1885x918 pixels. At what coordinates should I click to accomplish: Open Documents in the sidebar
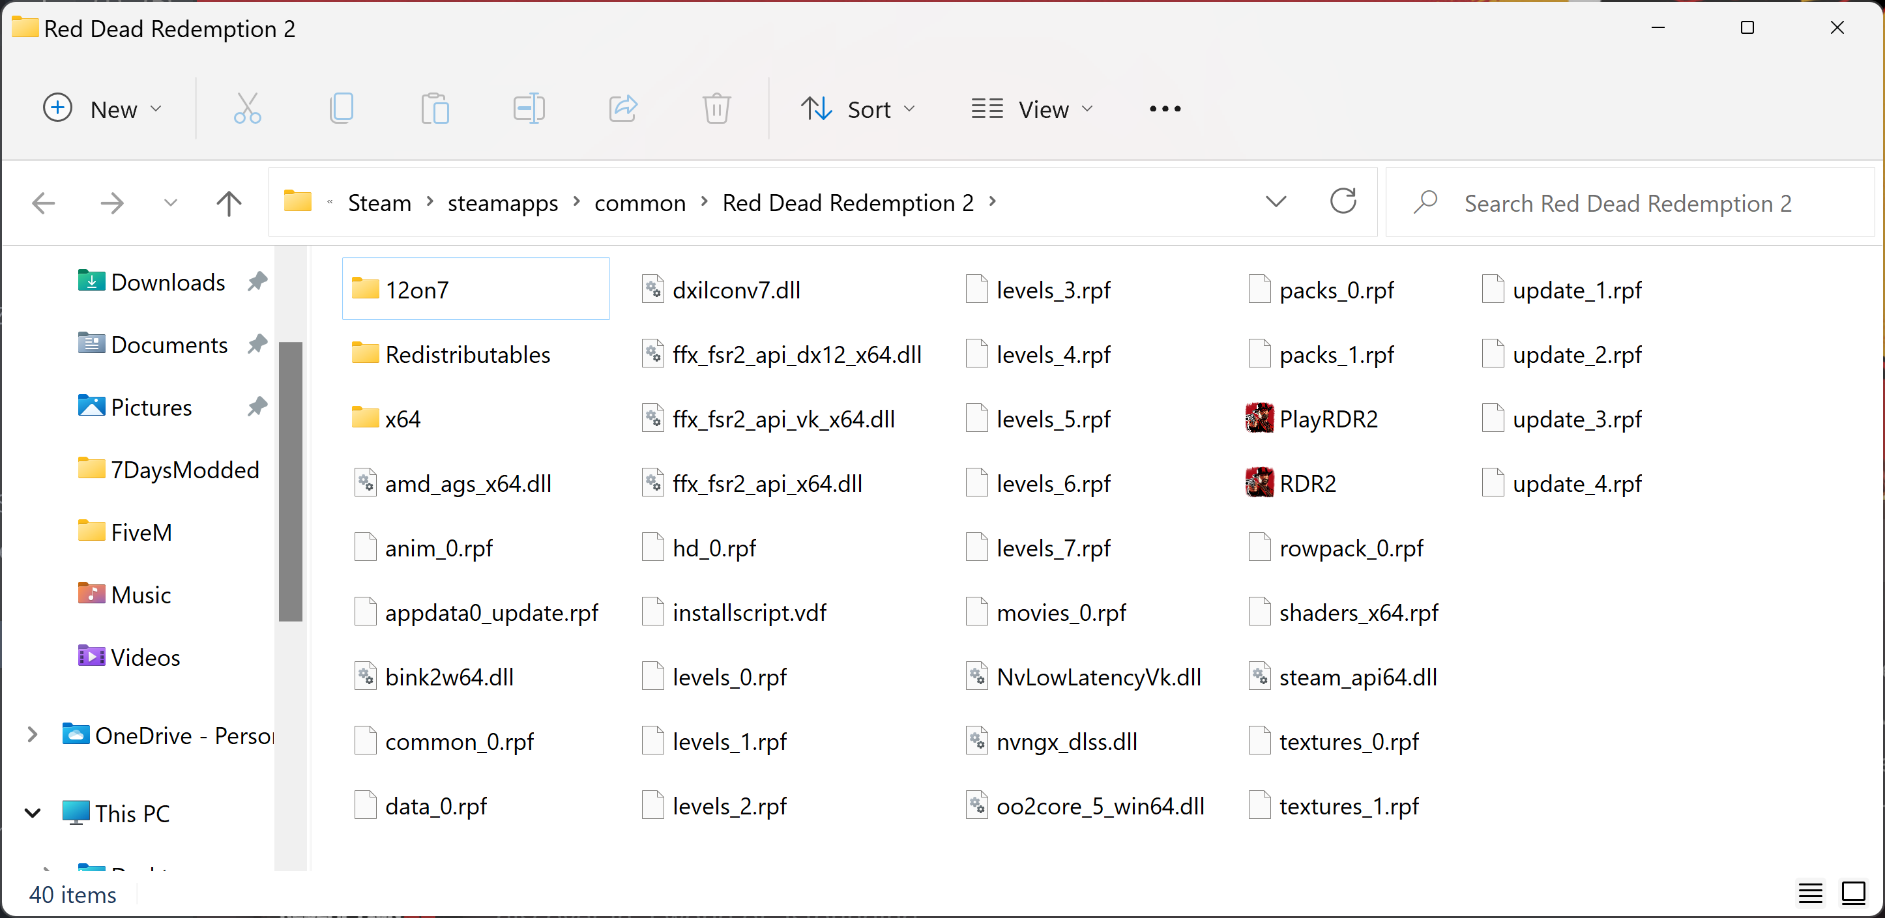(153, 344)
